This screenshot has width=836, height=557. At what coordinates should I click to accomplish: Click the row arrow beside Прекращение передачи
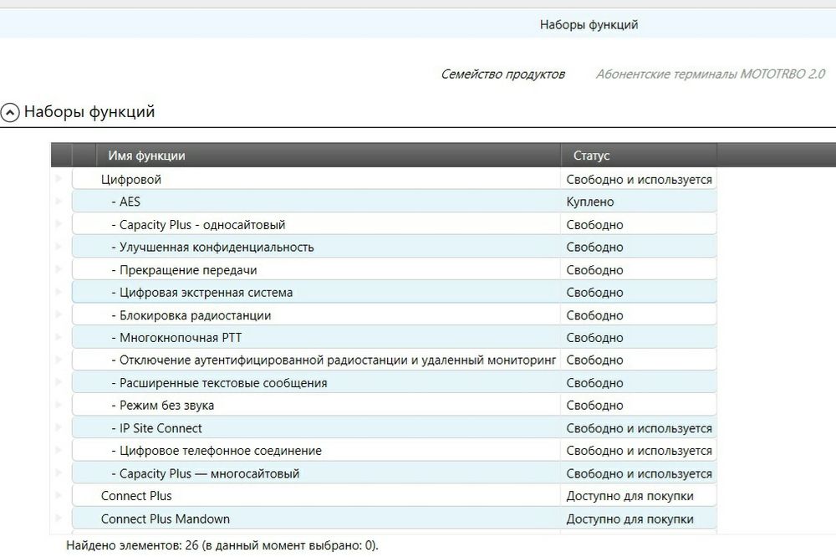(x=59, y=270)
